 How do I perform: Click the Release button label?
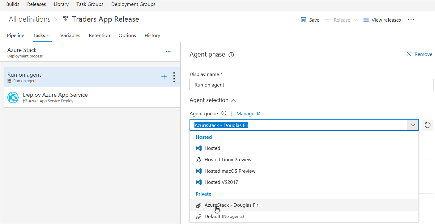point(342,20)
